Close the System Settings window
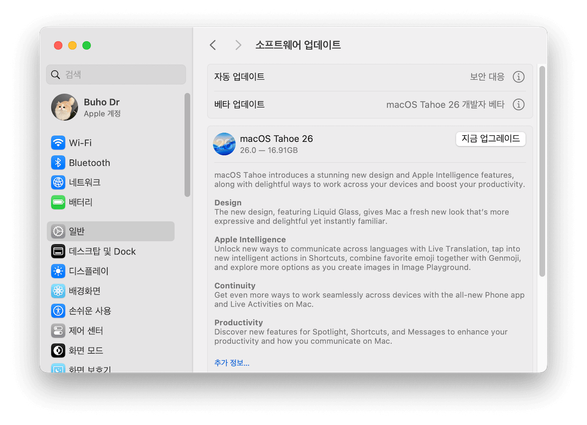 coord(58,45)
